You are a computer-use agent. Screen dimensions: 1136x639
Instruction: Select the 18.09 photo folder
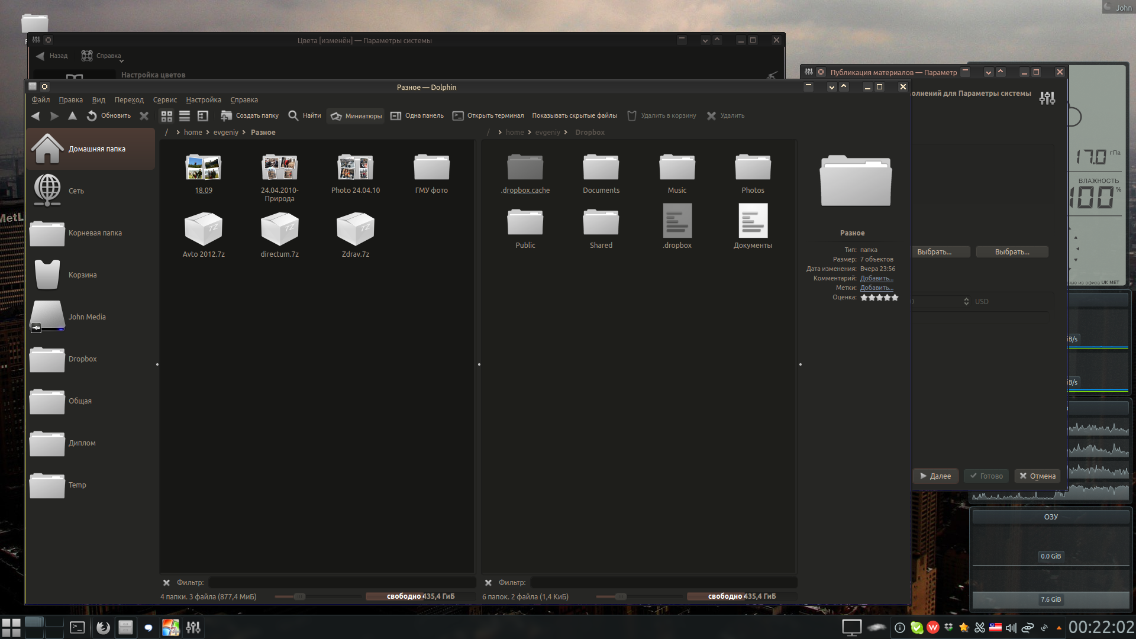tap(204, 173)
